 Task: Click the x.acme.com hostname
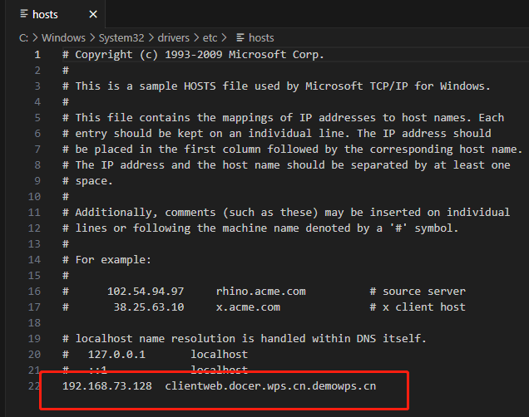(248, 307)
